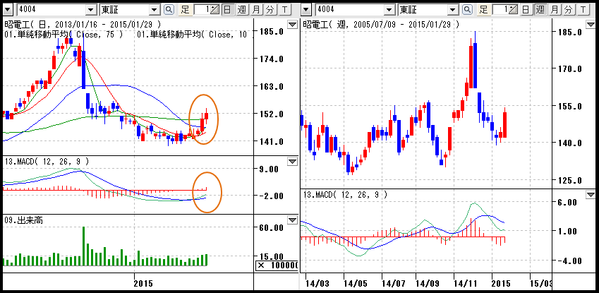
Task: Click the 足 candlestick button in right toolbar
Action: tap(483, 10)
